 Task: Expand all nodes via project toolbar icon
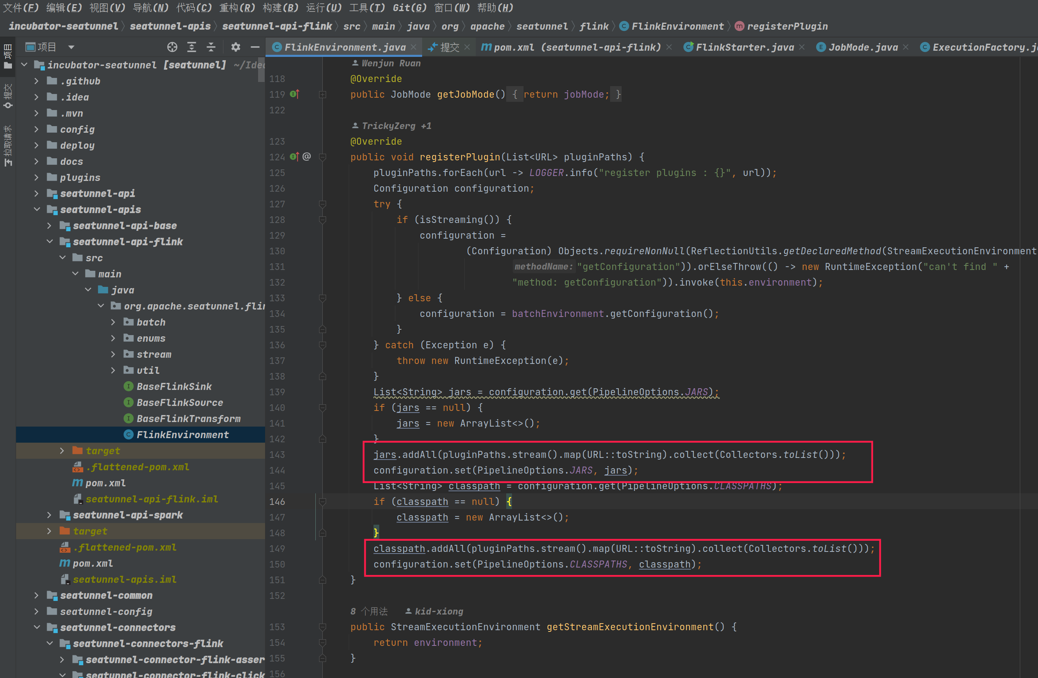pos(192,47)
